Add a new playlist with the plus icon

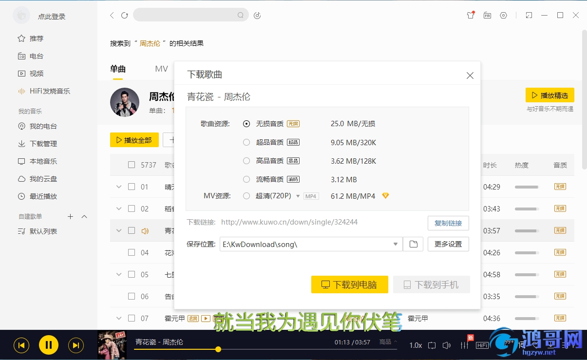pos(70,216)
